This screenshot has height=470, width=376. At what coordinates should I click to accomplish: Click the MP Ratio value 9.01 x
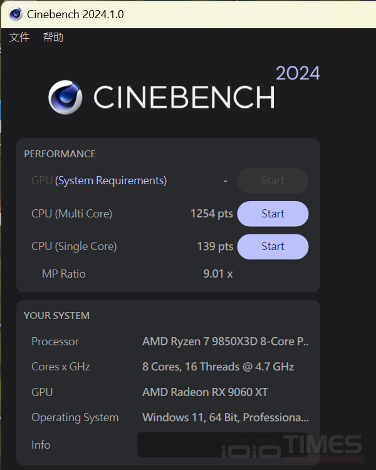(x=218, y=274)
